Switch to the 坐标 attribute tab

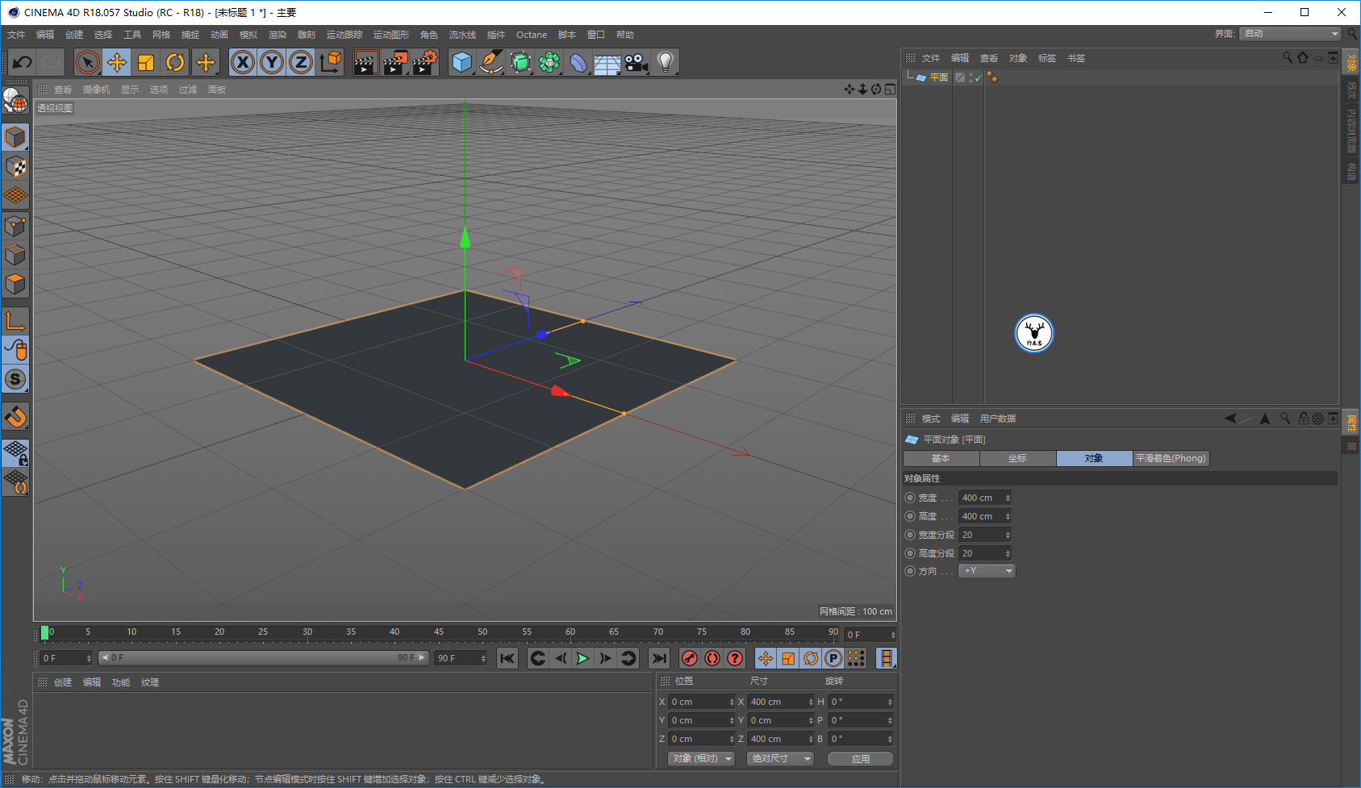(x=1017, y=458)
